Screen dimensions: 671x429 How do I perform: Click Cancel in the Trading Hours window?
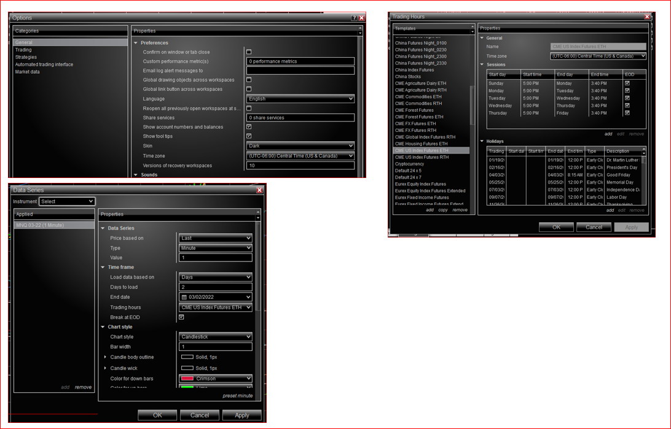coord(594,227)
